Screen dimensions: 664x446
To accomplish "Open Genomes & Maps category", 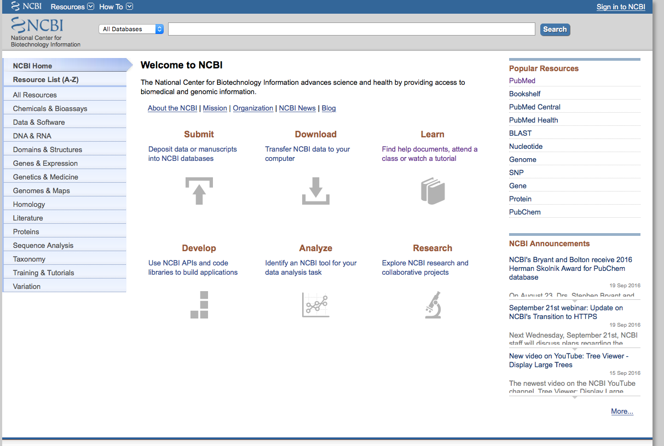I will click(x=65, y=190).
